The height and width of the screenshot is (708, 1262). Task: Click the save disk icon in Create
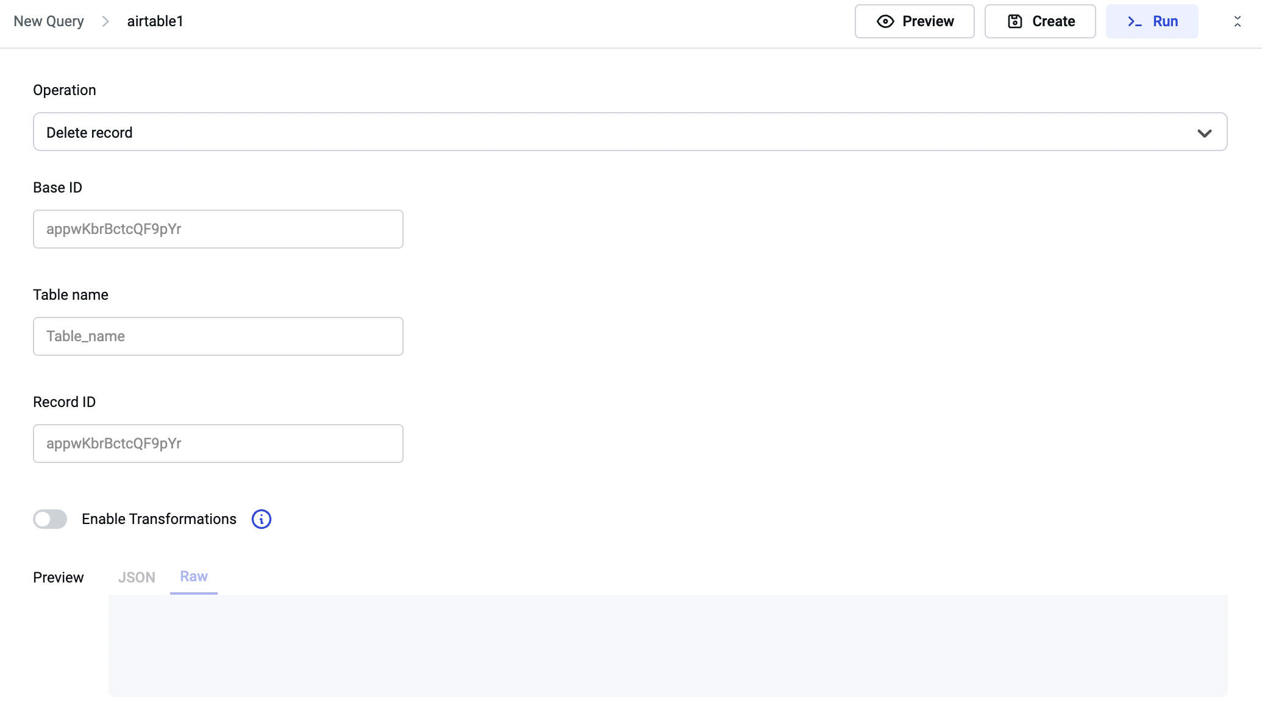click(1014, 21)
